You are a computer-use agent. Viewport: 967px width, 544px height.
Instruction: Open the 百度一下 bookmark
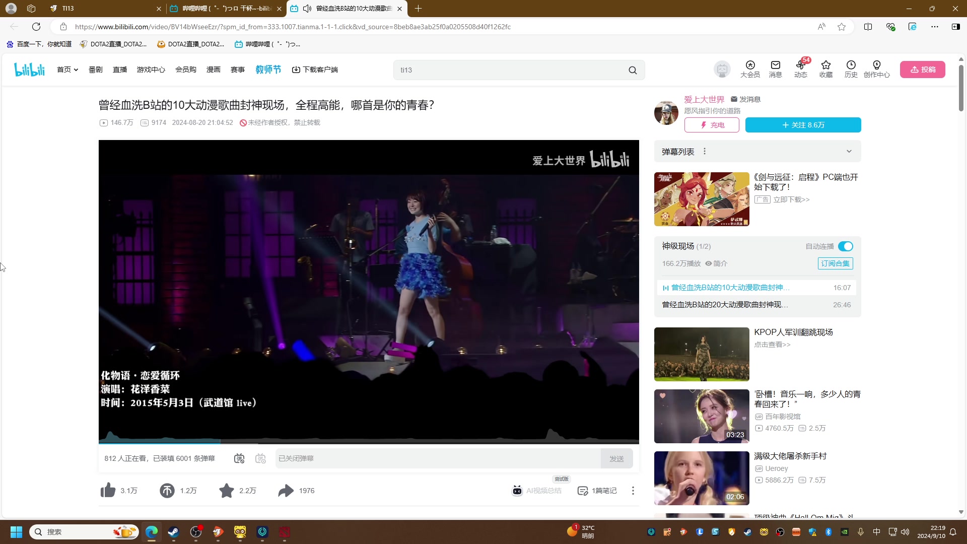coord(39,44)
